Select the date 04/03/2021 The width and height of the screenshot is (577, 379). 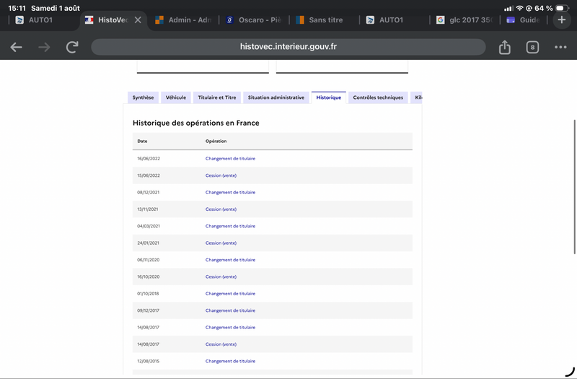pos(149,226)
